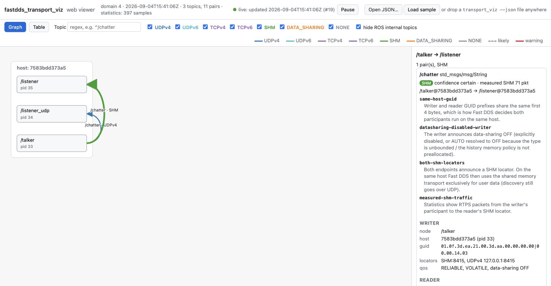Switch to the Table view
This screenshot has width=551, height=286.
point(39,27)
